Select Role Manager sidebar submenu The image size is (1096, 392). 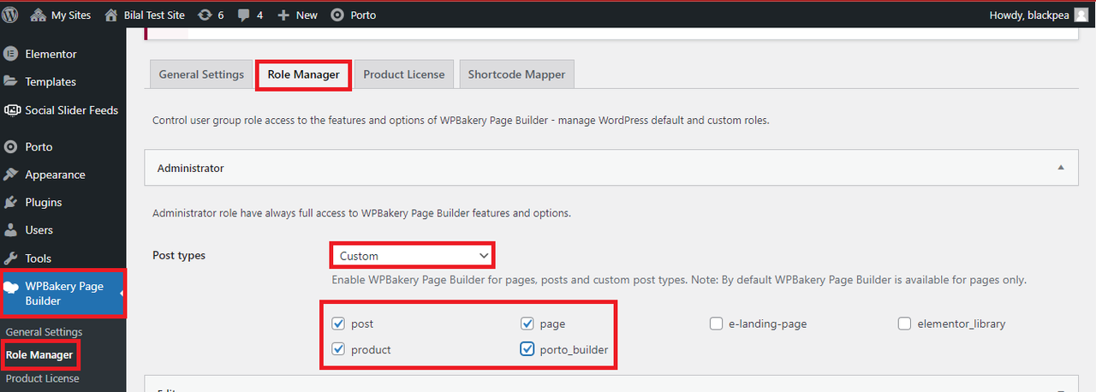click(39, 355)
